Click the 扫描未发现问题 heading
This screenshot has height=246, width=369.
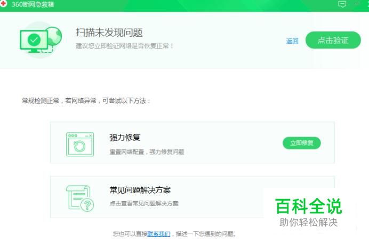109,33
